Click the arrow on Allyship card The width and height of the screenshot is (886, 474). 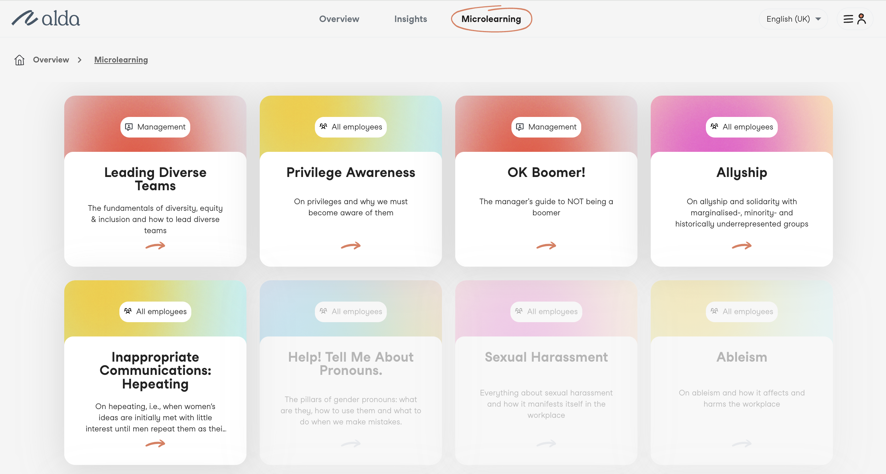click(741, 246)
